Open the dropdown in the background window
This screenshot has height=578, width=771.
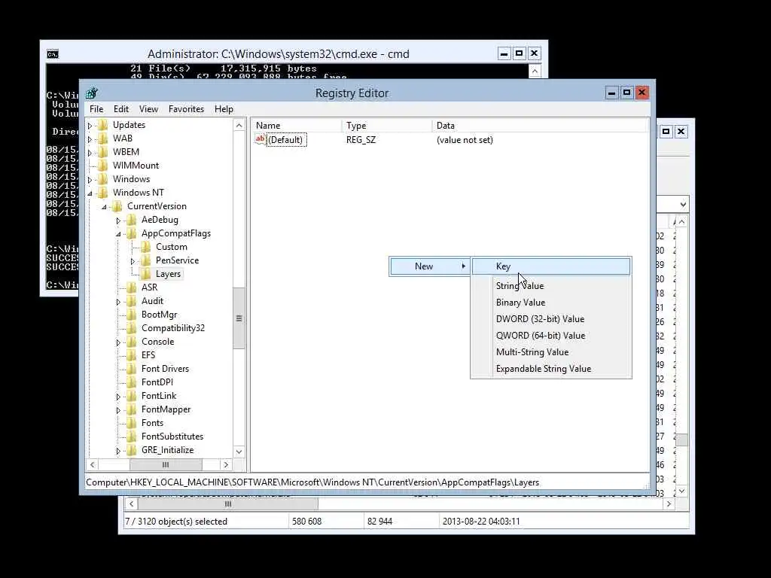pos(683,205)
